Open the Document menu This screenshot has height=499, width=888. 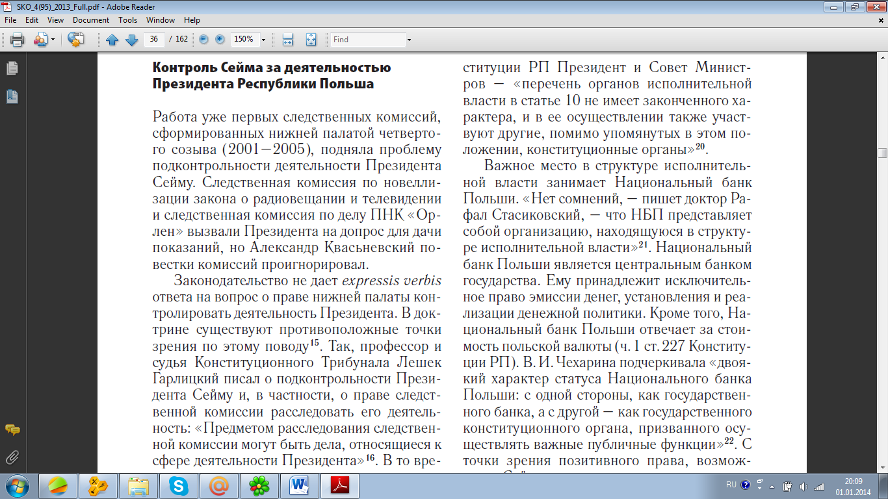pos(91,20)
